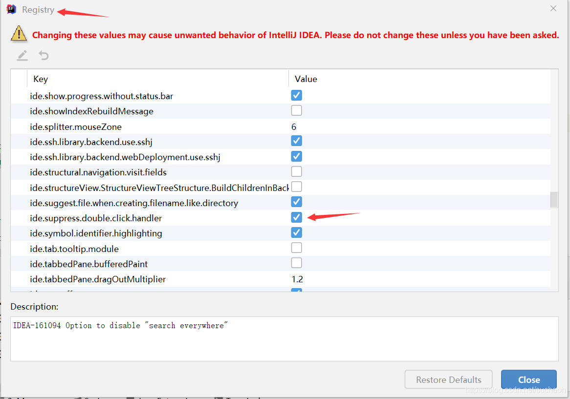Close the Registry dialog with X

click(553, 8)
